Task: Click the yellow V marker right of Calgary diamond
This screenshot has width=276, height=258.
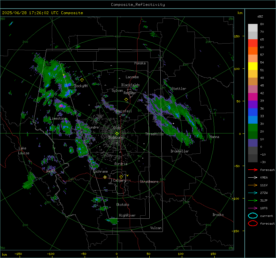Action: [128, 175]
